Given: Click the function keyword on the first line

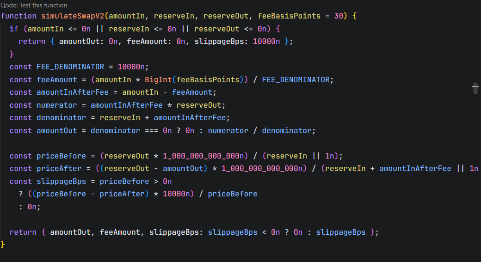Looking at the screenshot, I should coord(18,16).
